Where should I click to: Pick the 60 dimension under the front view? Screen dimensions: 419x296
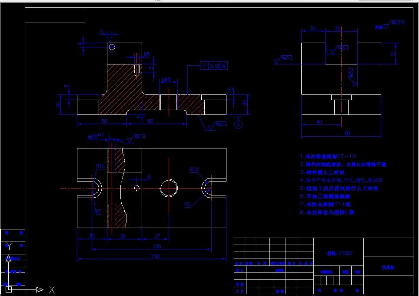150,121
